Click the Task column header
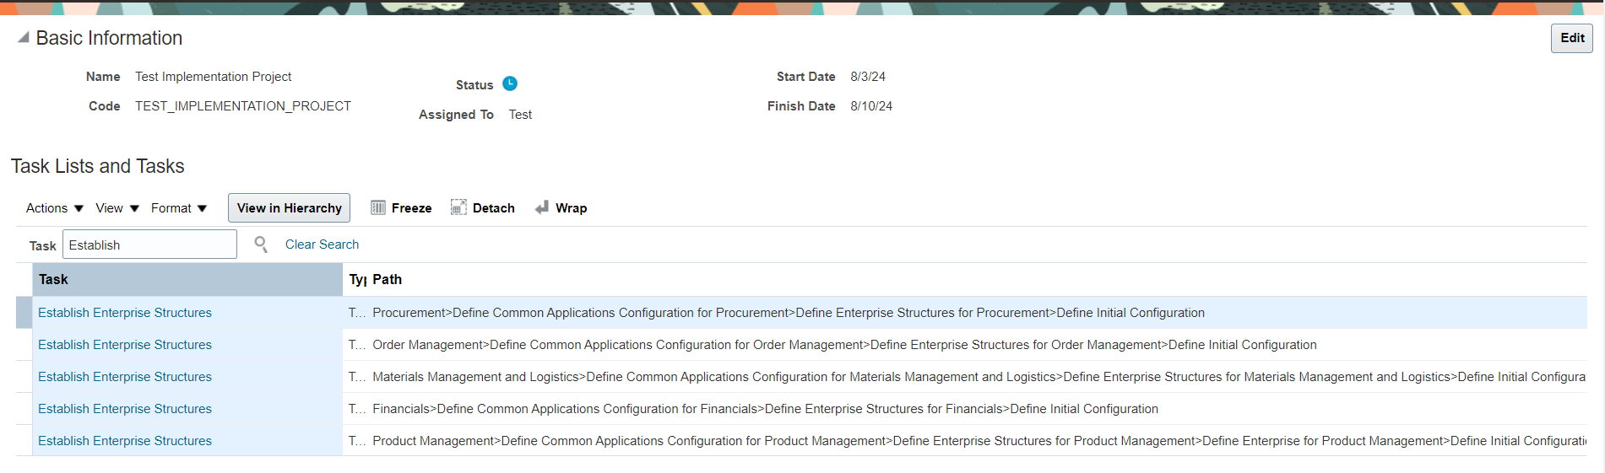The height and width of the screenshot is (473, 1605). click(187, 279)
